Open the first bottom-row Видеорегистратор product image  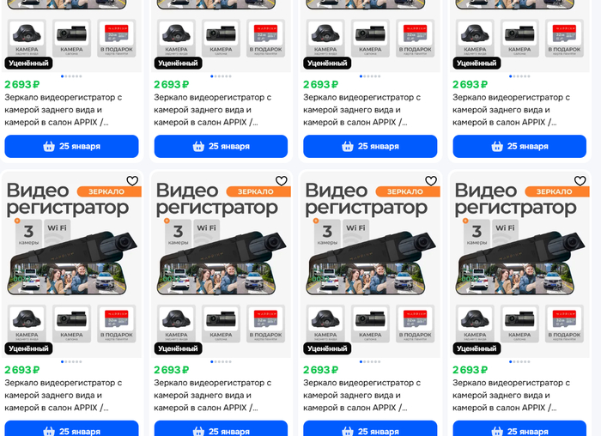click(x=71, y=264)
